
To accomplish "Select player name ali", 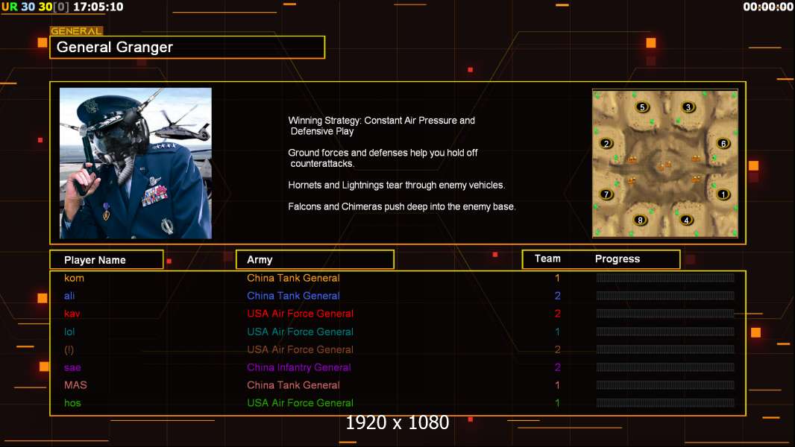I will [x=69, y=296].
